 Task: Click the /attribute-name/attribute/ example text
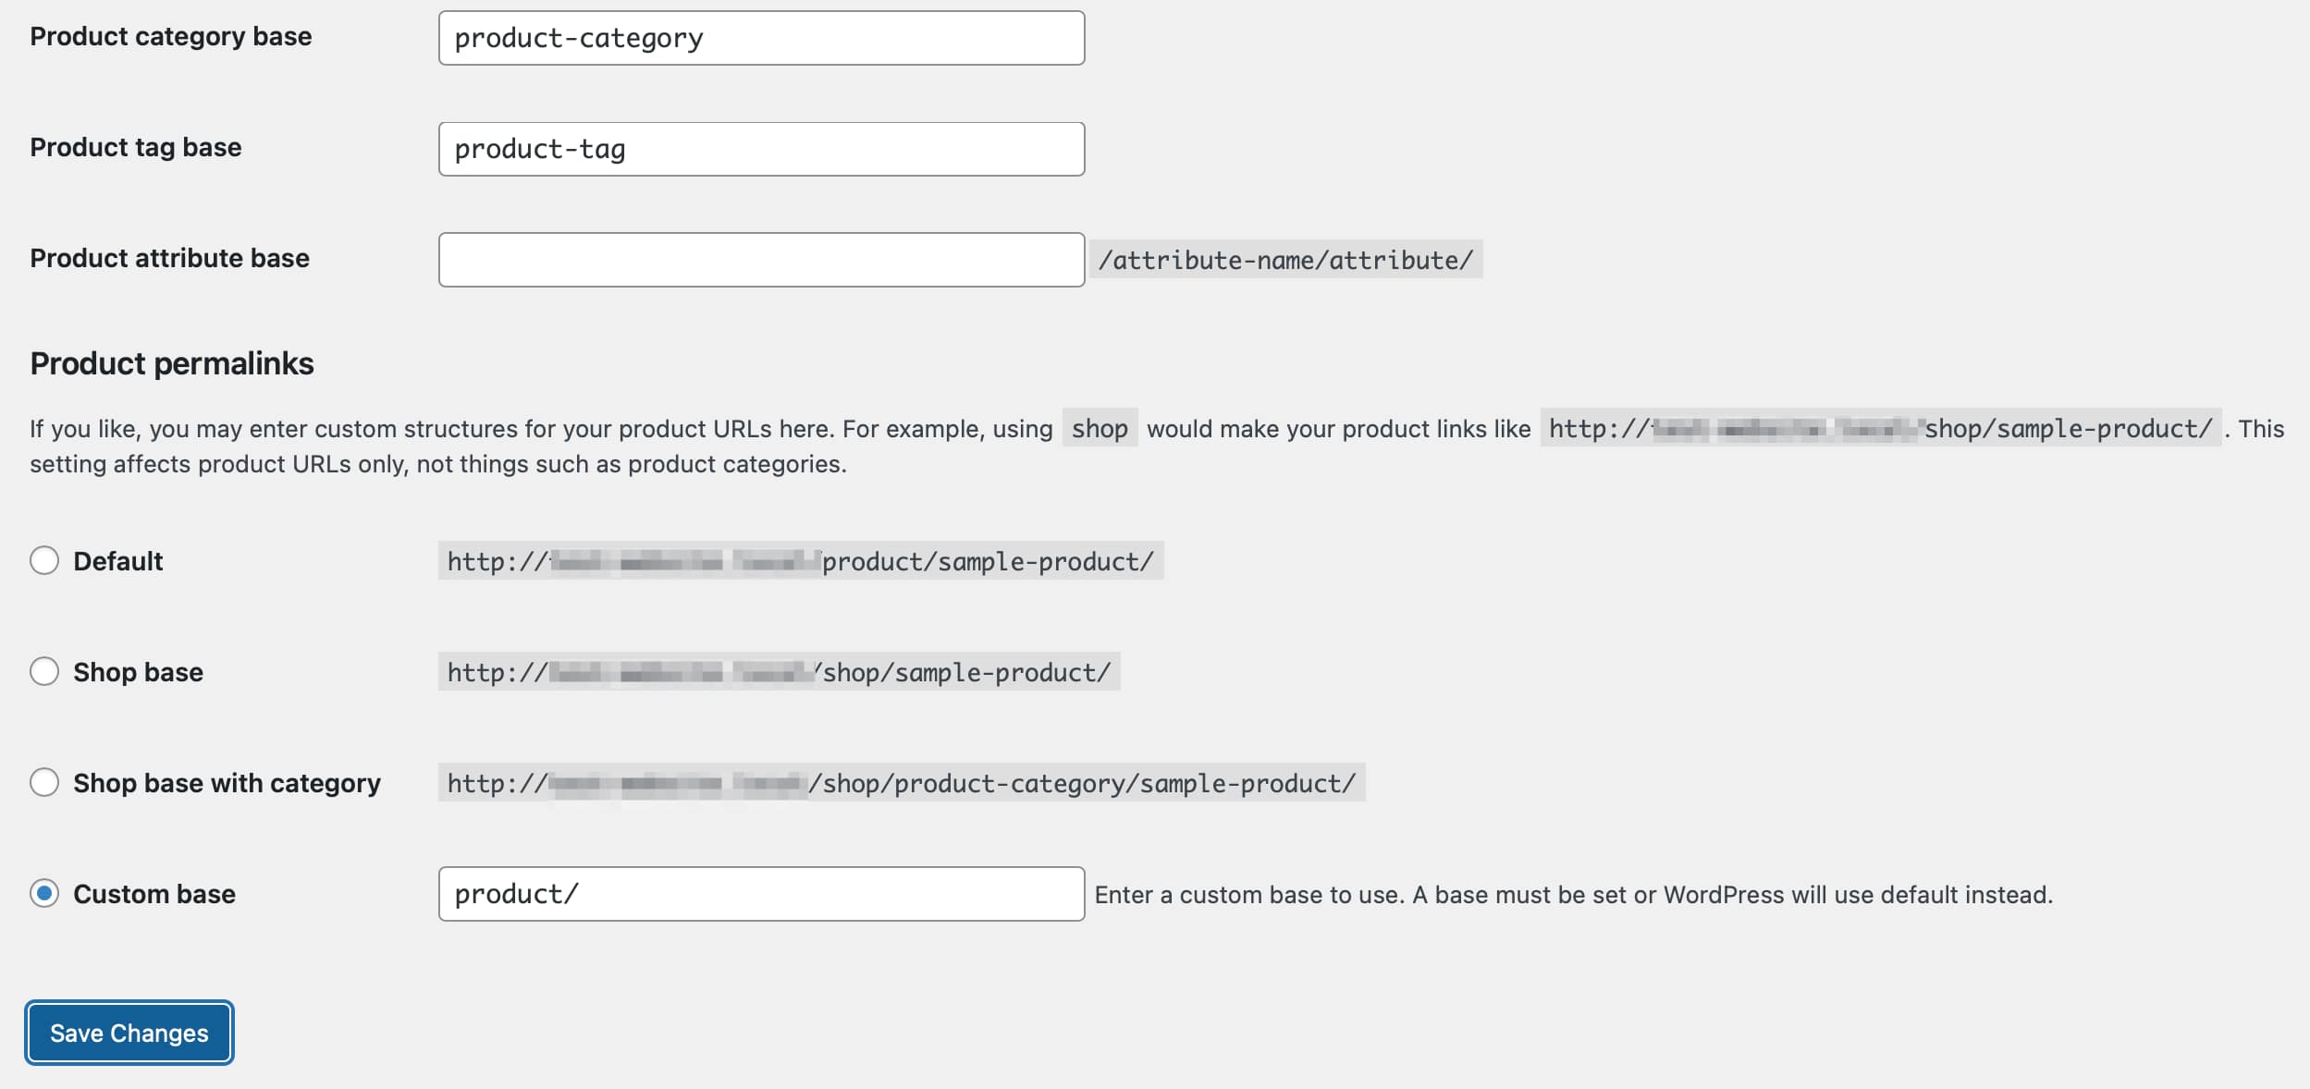coord(1285,260)
